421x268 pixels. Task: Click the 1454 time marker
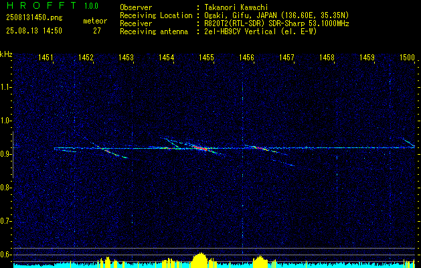166,57
